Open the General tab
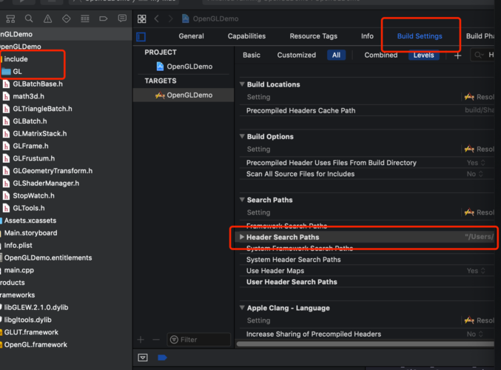This screenshot has width=501, height=370. click(191, 36)
